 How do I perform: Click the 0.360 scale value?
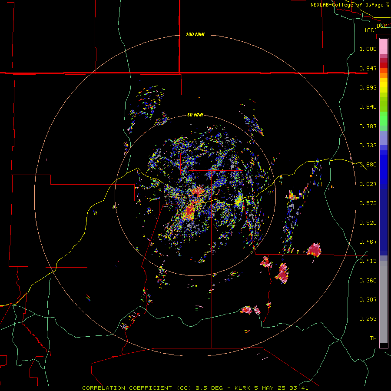368,281
